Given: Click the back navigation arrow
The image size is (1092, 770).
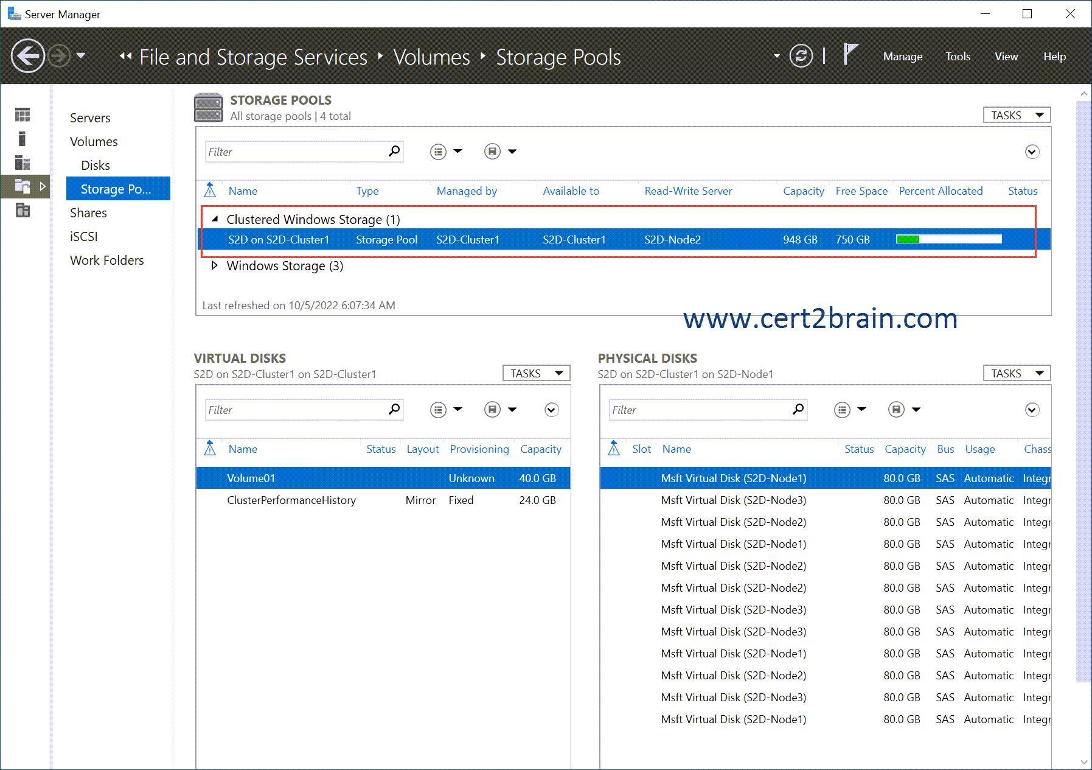Looking at the screenshot, I should point(28,56).
